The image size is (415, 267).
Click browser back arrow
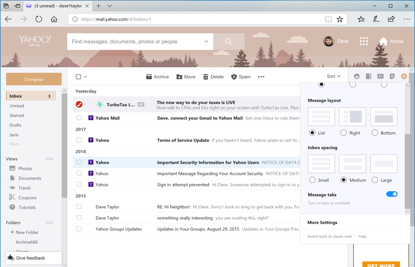click(x=8, y=19)
